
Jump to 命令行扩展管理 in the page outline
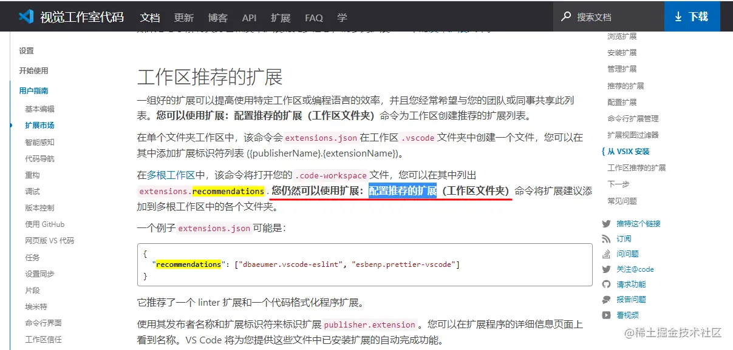(x=633, y=119)
